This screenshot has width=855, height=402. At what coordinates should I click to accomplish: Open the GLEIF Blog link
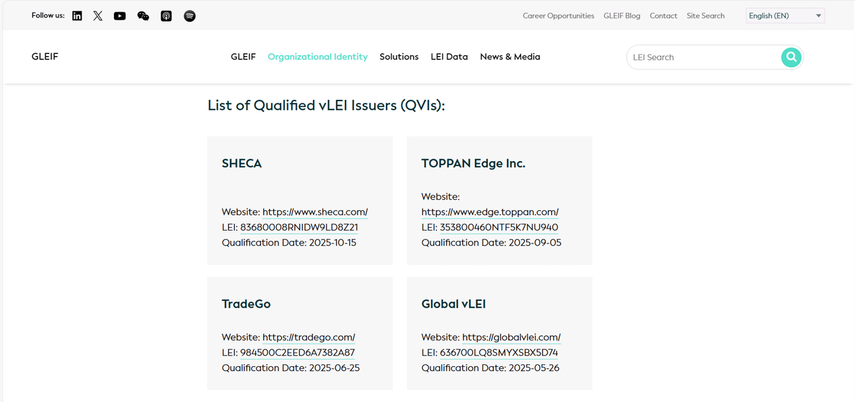[x=622, y=16]
